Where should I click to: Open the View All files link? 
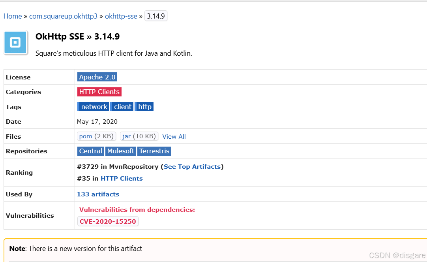coord(174,136)
